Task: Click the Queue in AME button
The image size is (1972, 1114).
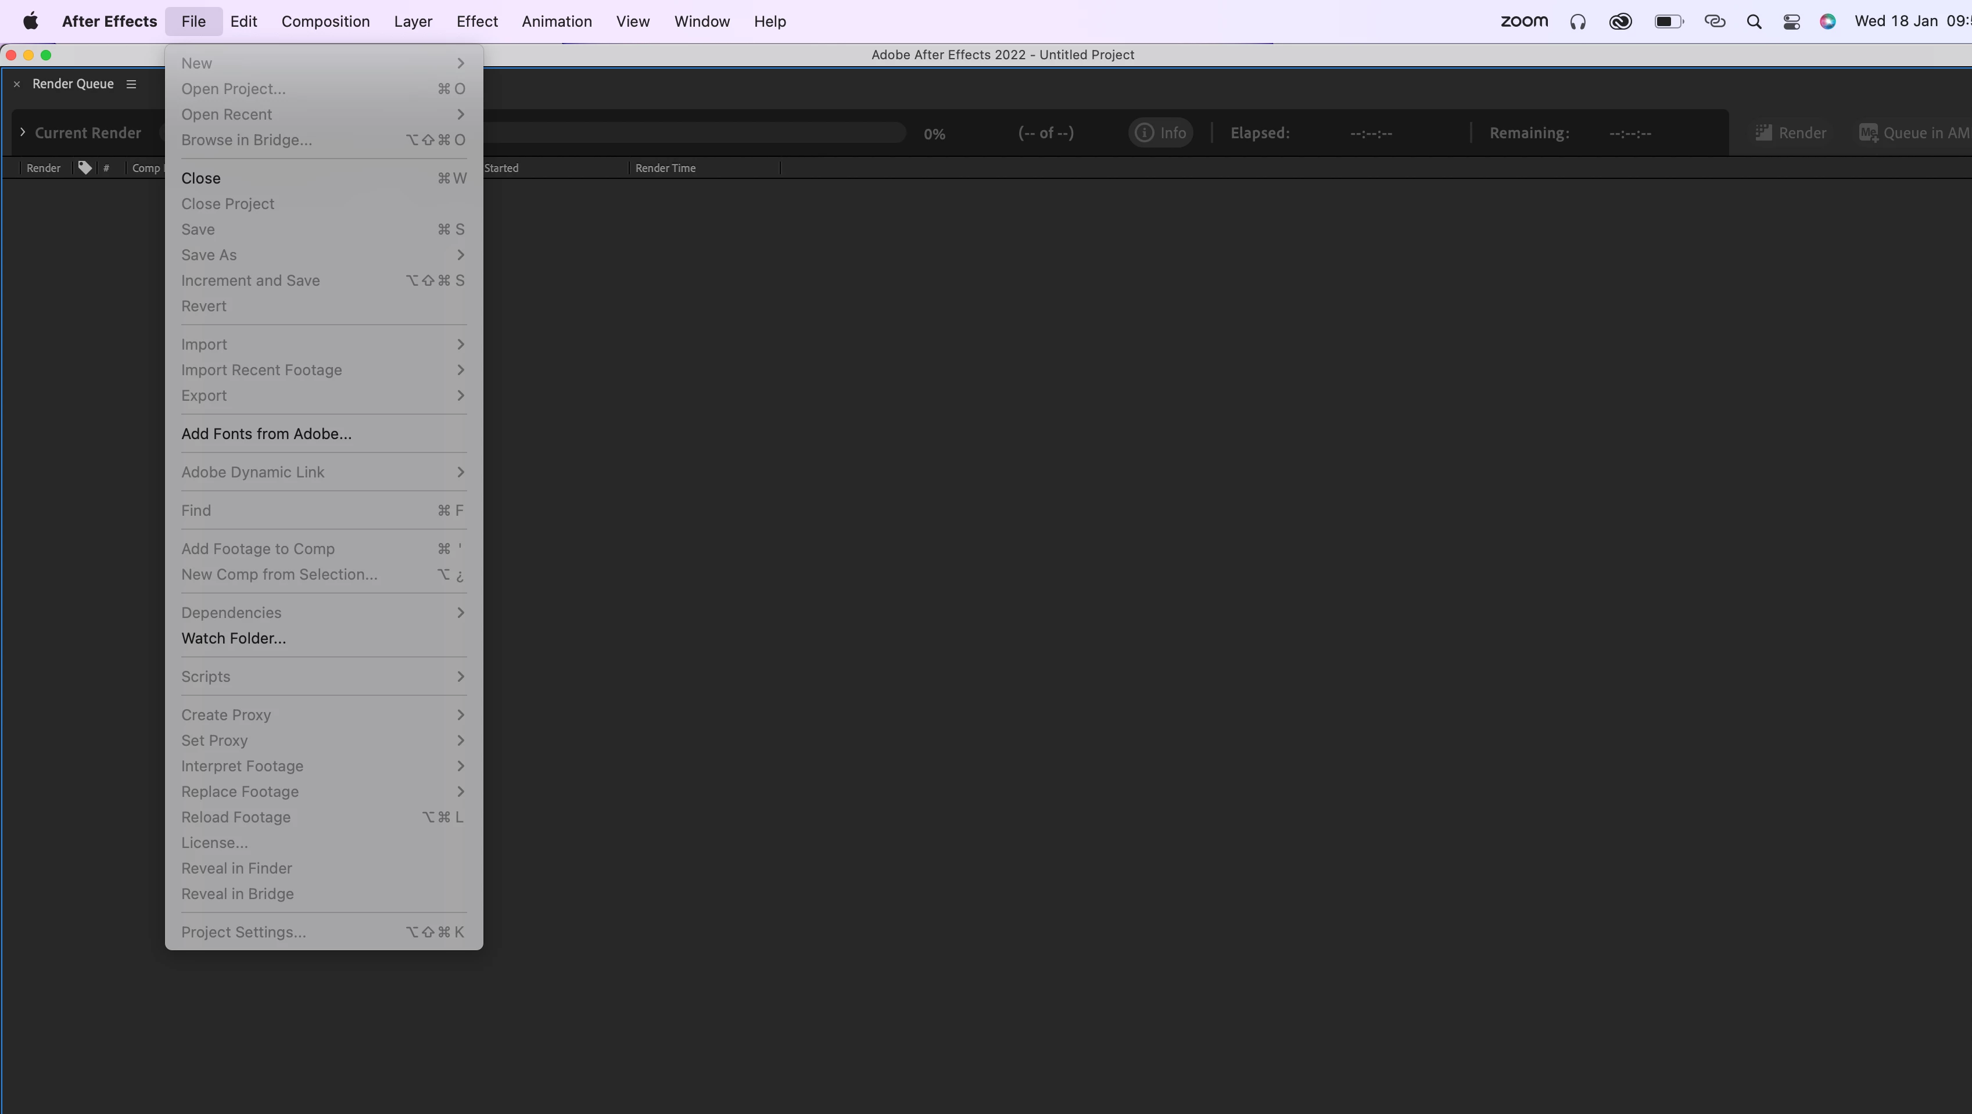Action: tap(1914, 133)
